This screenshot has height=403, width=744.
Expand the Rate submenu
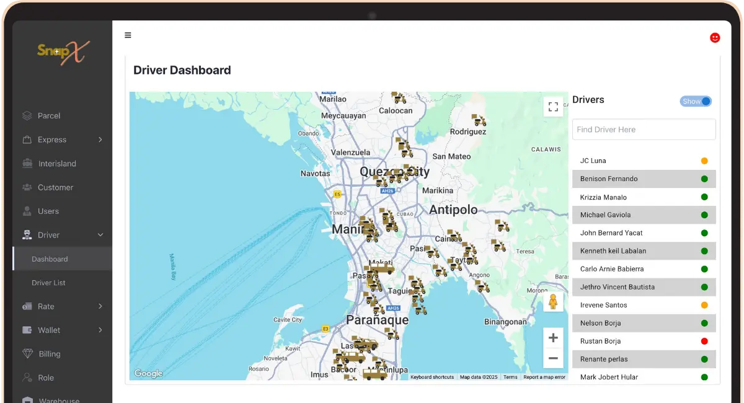(x=100, y=306)
